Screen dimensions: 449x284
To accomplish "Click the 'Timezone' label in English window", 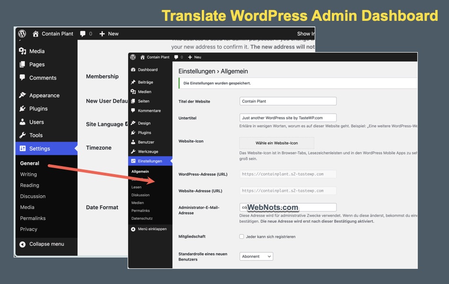I will [x=98, y=148].
